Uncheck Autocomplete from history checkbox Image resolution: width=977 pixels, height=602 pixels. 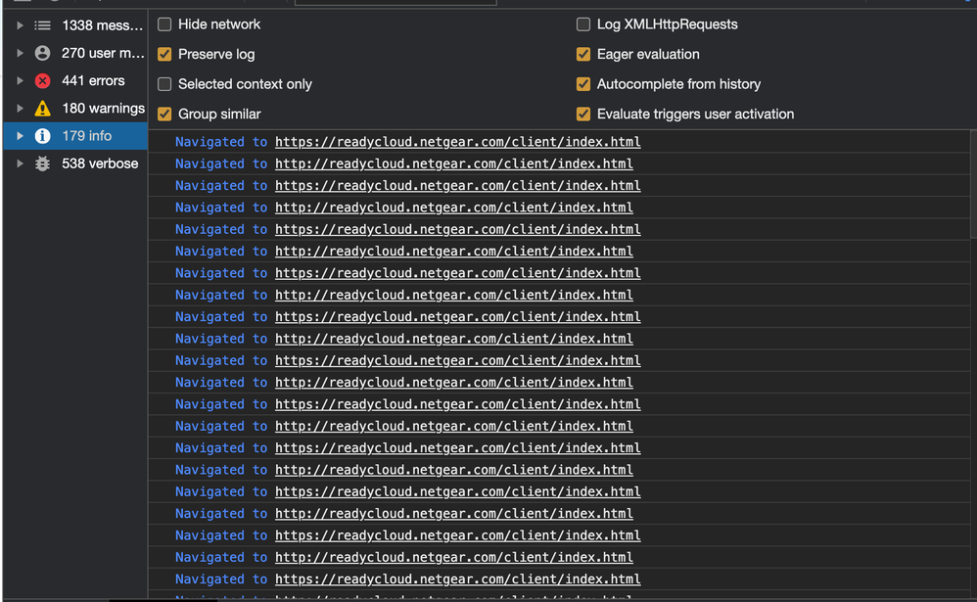click(583, 84)
